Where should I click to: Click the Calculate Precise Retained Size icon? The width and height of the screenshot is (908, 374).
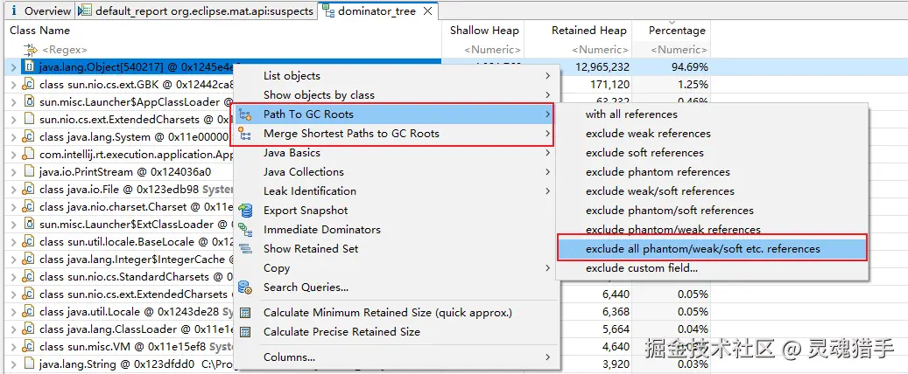point(245,332)
